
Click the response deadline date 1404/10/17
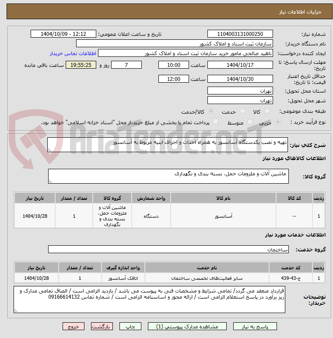click(240, 65)
